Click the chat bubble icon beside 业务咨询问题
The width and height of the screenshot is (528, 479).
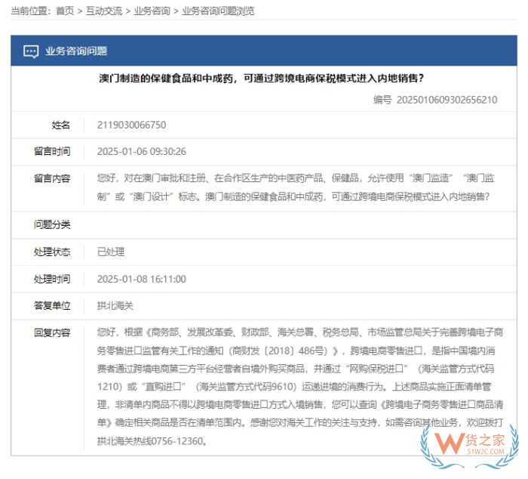[31, 51]
